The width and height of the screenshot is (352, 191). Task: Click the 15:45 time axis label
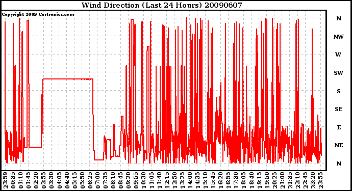tap(213, 180)
